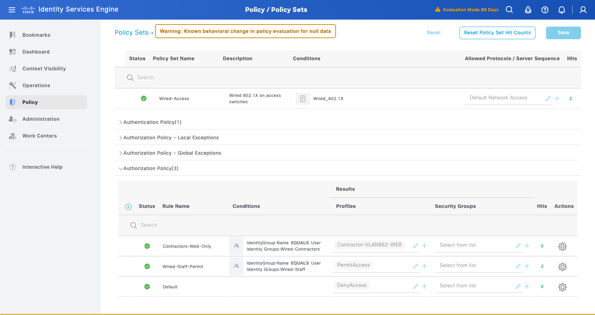Image resolution: width=595 pixels, height=315 pixels.
Task: Open the hamburger navigation menu
Action: point(12,10)
